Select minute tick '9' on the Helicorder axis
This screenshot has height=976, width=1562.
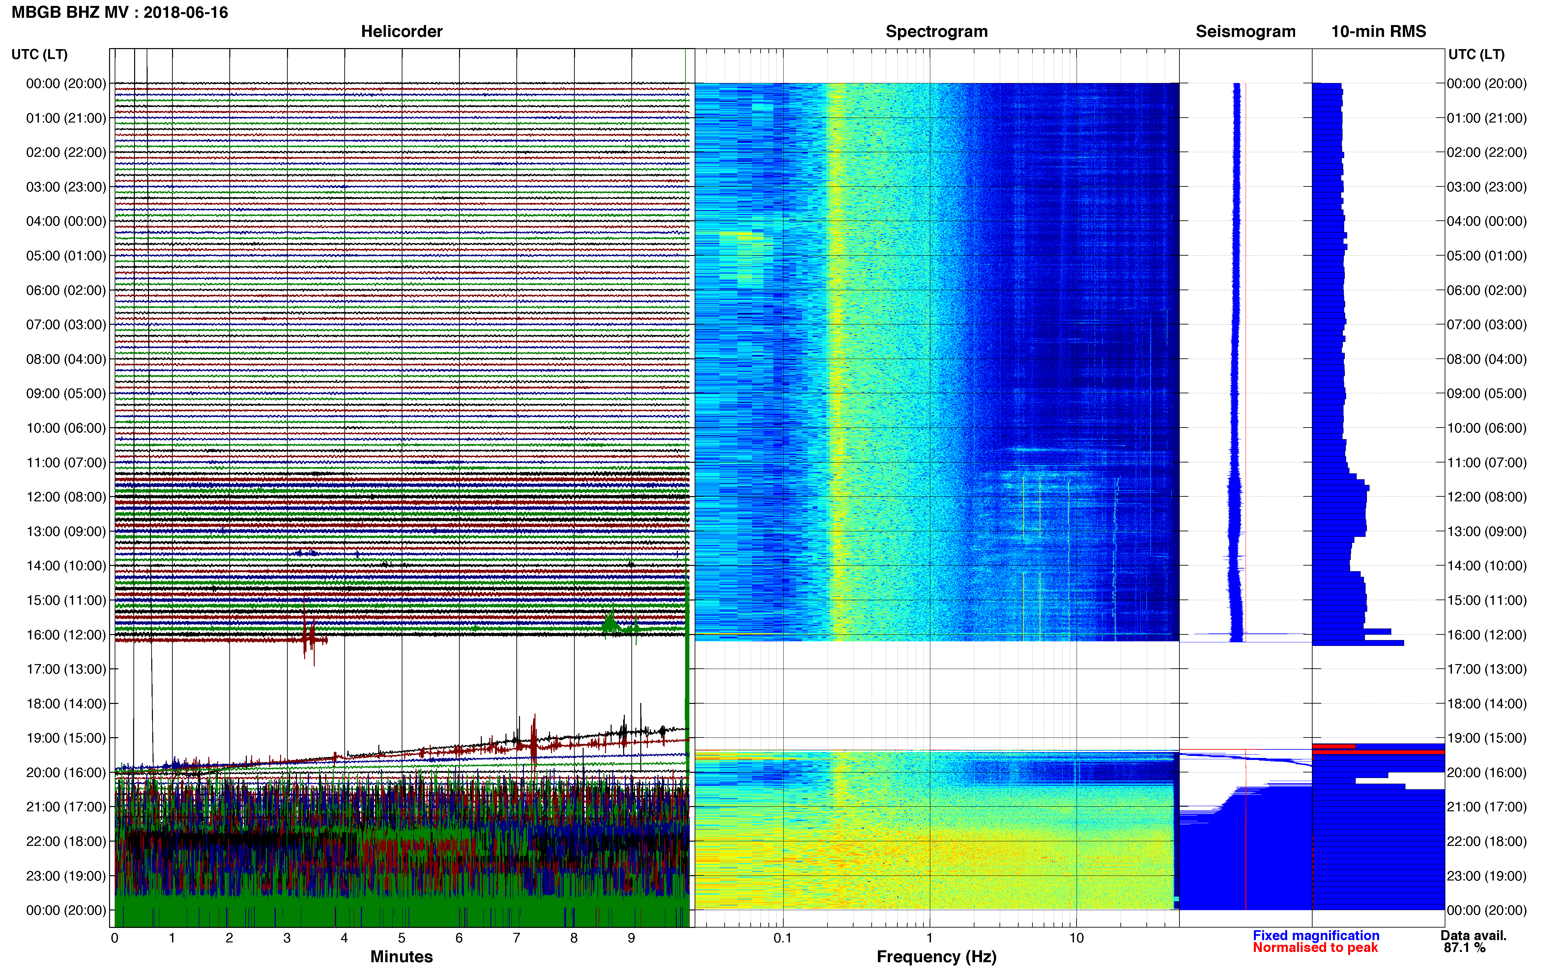(x=631, y=937)
